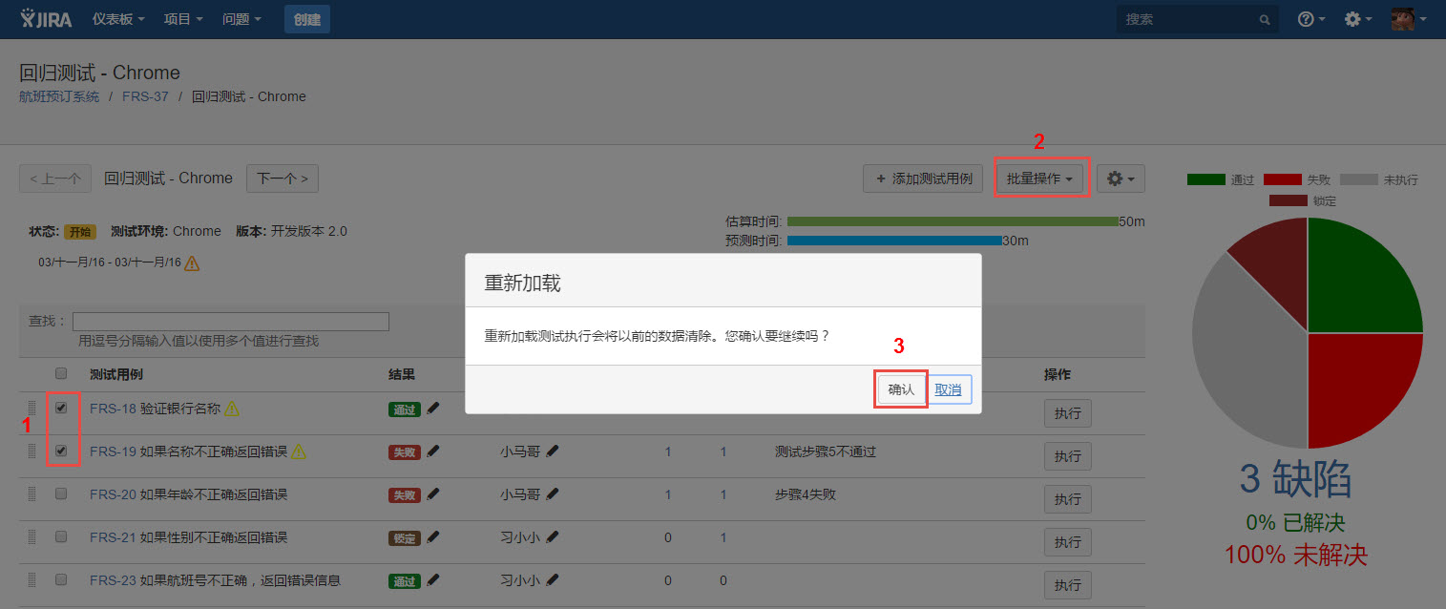Screen dimensions: 1446x609
Task: Open the help question mark icon
Action: [1307, 19]
